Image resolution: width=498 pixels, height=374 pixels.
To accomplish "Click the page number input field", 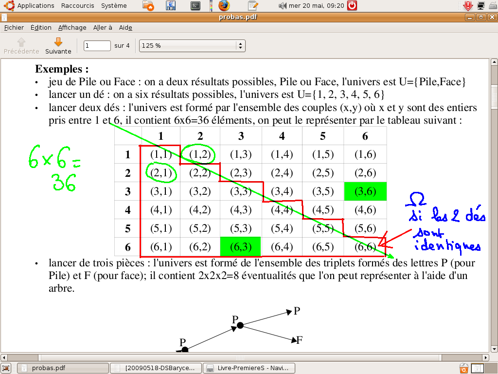I will coord(97,46).
